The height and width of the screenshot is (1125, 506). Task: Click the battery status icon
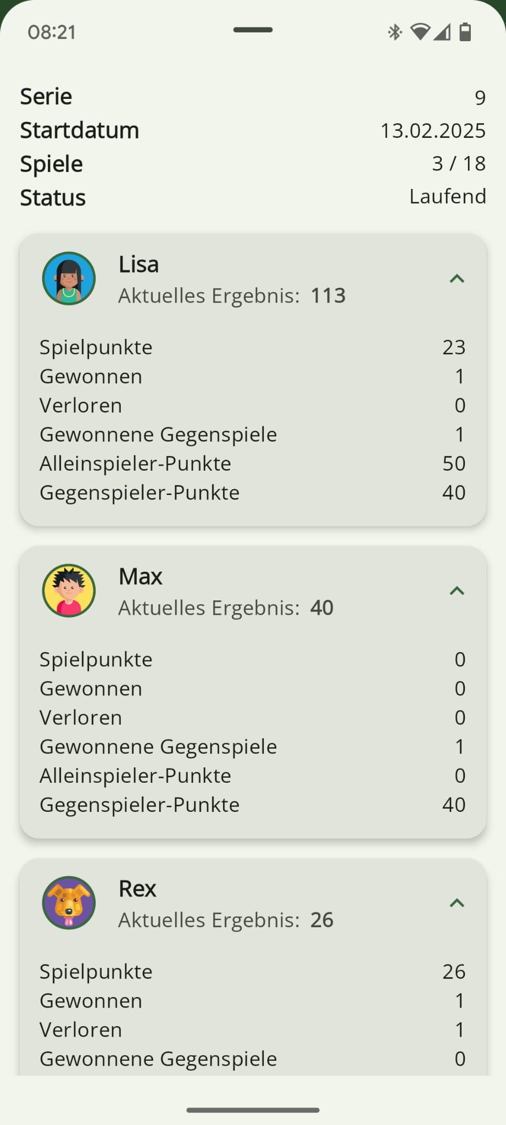click(x=465, y=32)
